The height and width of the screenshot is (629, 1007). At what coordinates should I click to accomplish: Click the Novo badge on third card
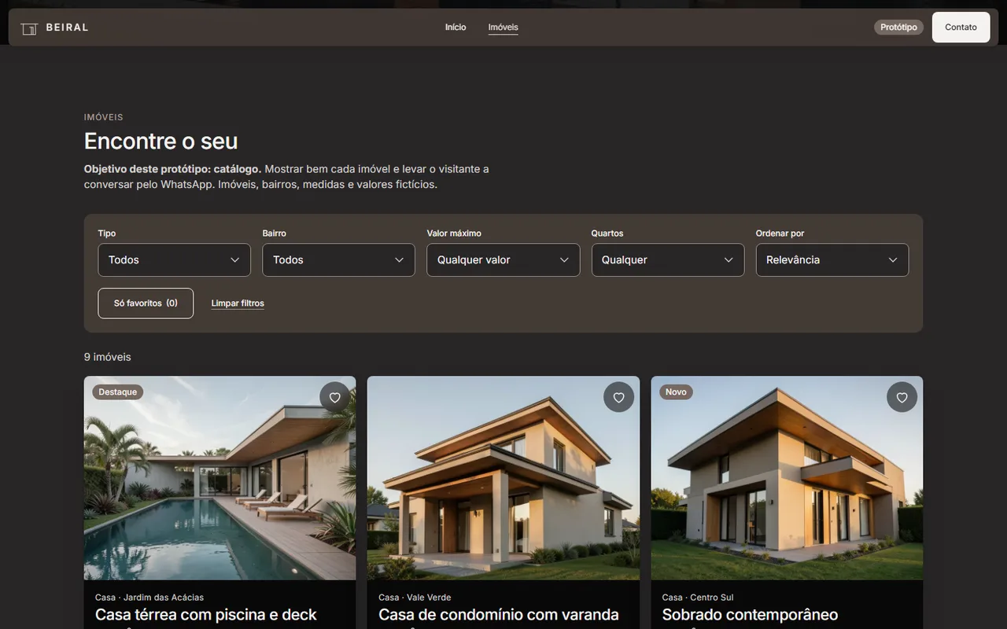coord(676,392)
